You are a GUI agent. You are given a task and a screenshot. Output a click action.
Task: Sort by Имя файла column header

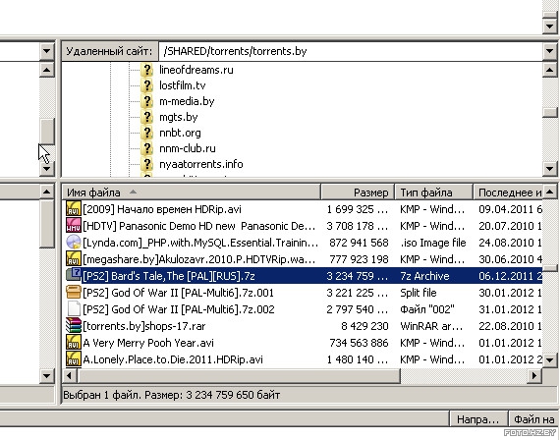[x=191, y=192]
